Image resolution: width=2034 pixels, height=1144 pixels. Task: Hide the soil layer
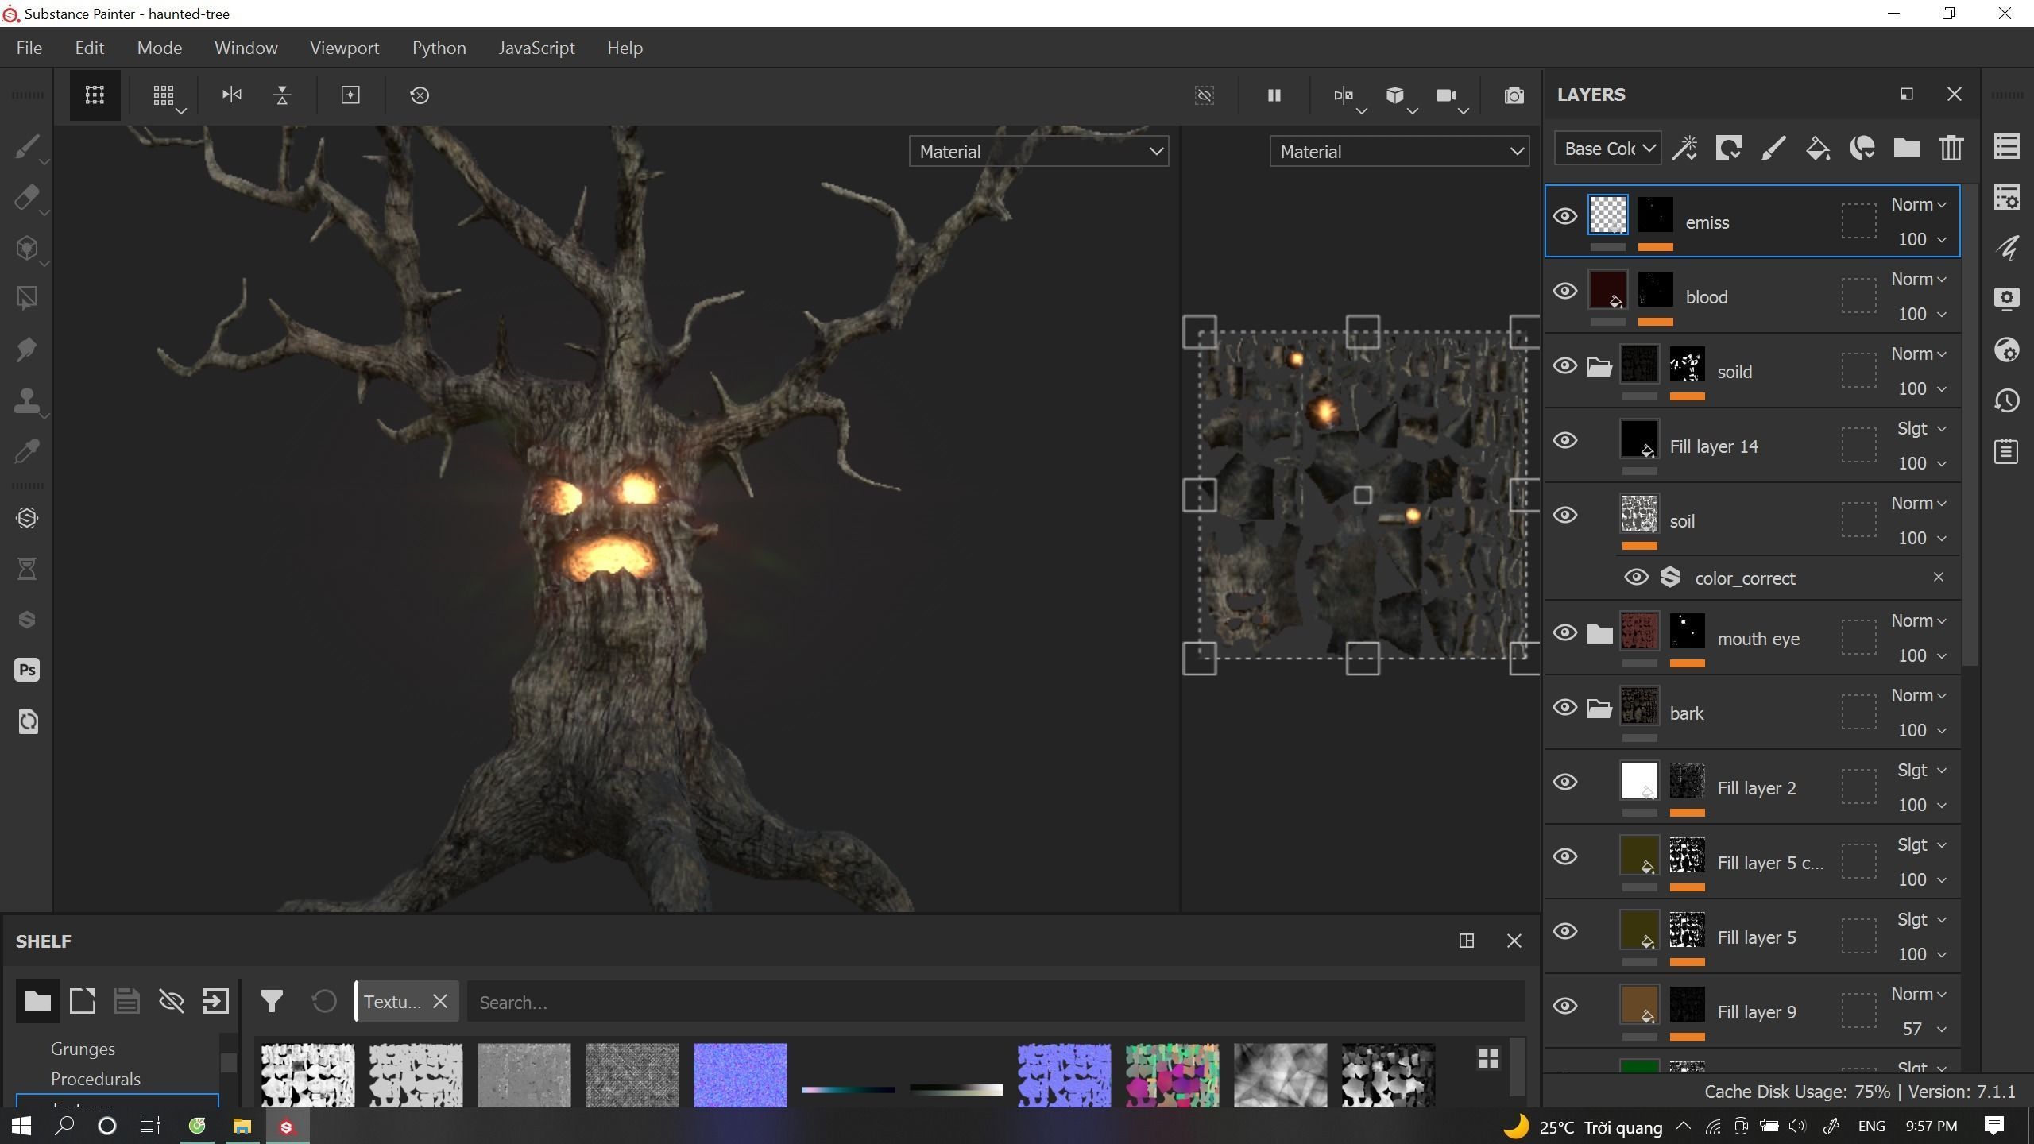click(x=1565, y=515)
